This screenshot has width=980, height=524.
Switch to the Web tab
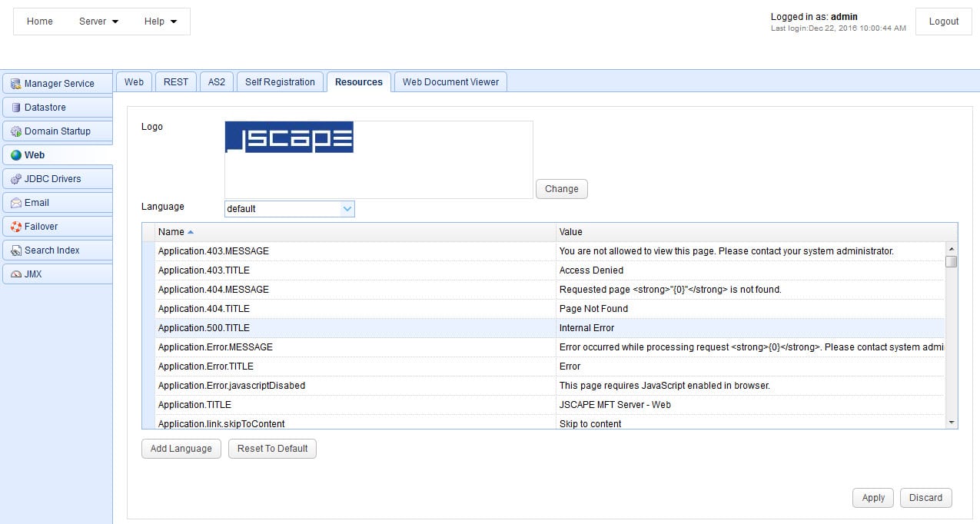click(x=134, y=82)
